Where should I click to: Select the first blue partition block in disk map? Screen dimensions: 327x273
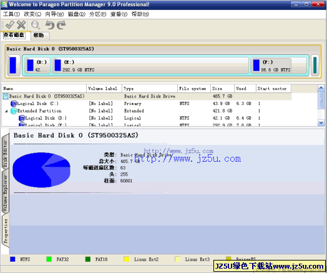click(x=13, y=65)
